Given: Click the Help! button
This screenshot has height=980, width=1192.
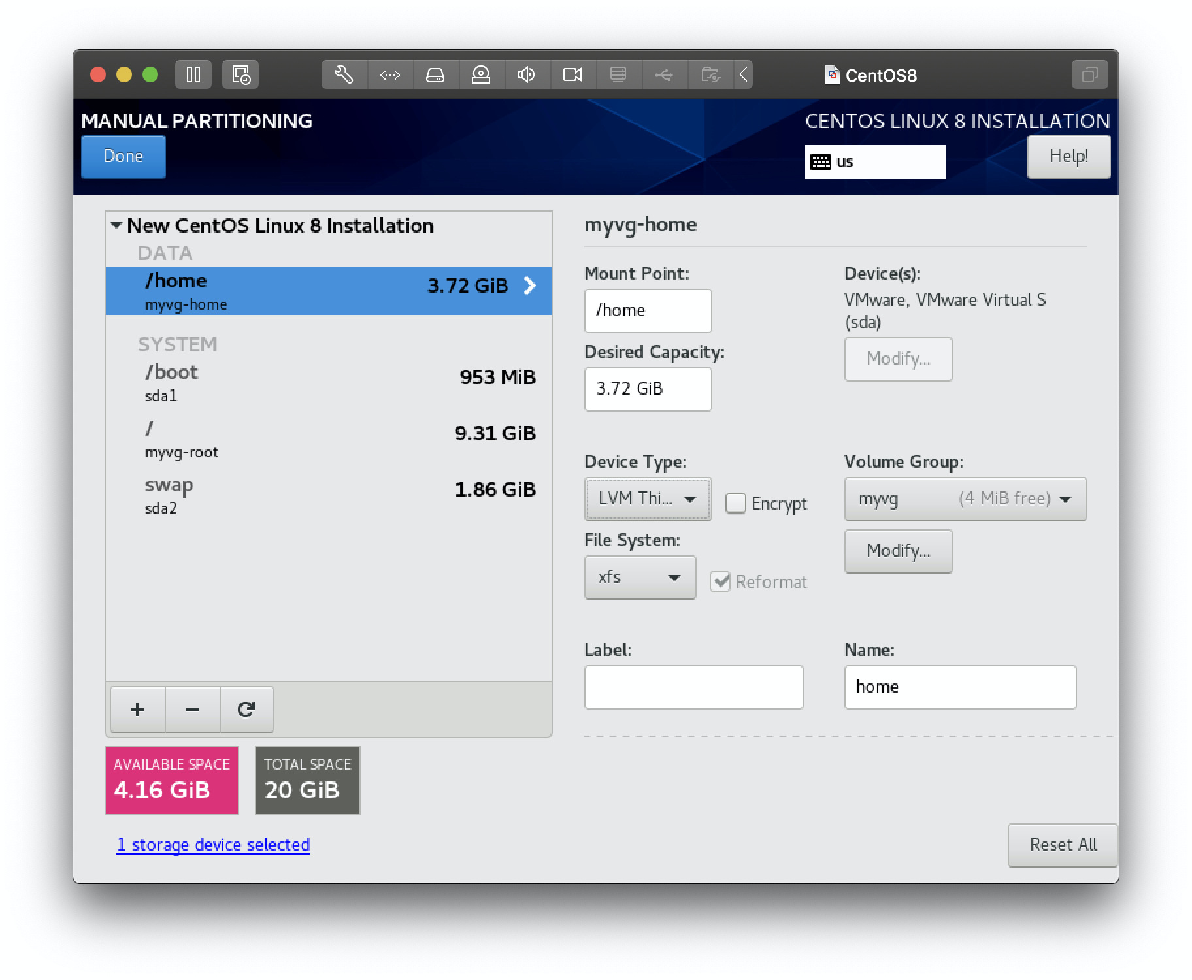Looking at the screenshot, I should coord(1068,157).
